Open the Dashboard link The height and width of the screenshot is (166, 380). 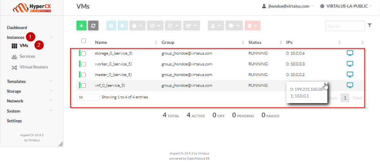tap(17, 28)
